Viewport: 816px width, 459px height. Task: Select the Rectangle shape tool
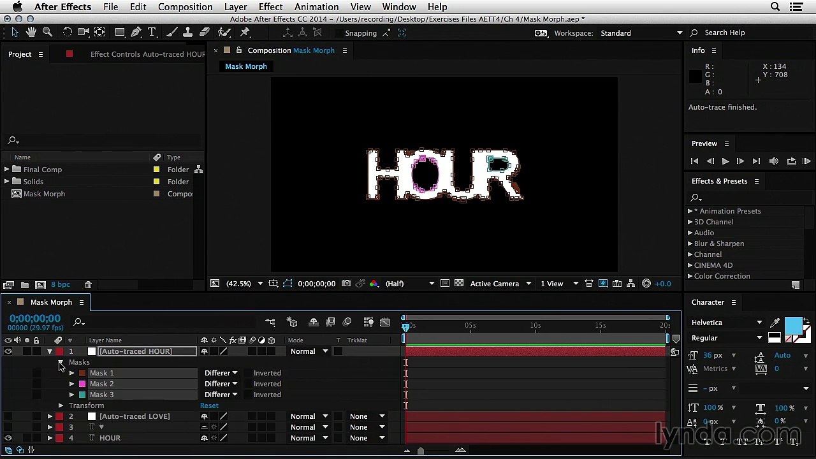point(120,33)
